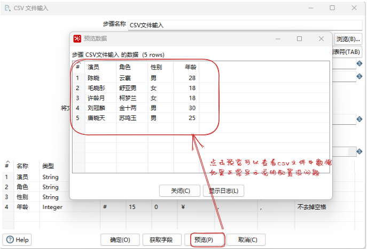Click the 浏览(B)... browse button

point(348,39)
